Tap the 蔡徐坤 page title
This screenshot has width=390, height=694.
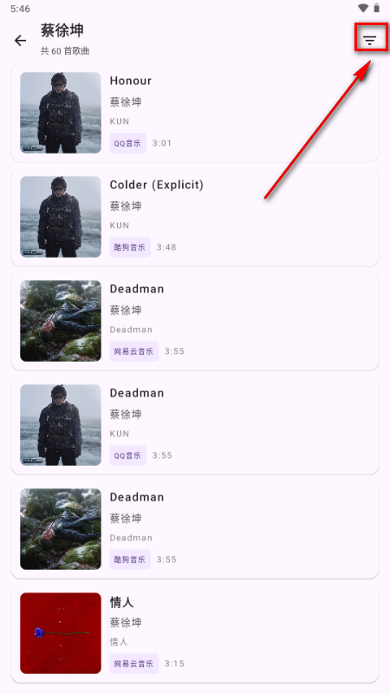62,30
